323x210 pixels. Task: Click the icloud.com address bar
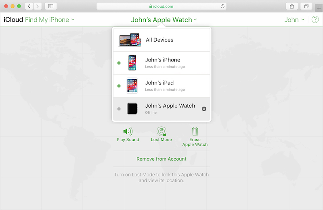pyautogui.click(x=161, y=6)
